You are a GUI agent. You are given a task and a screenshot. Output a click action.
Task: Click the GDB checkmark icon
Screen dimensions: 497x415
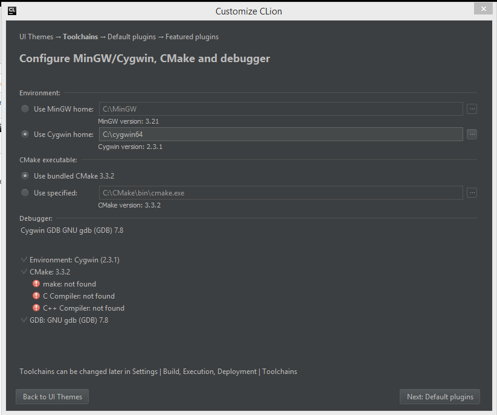(x=24, y=320)
